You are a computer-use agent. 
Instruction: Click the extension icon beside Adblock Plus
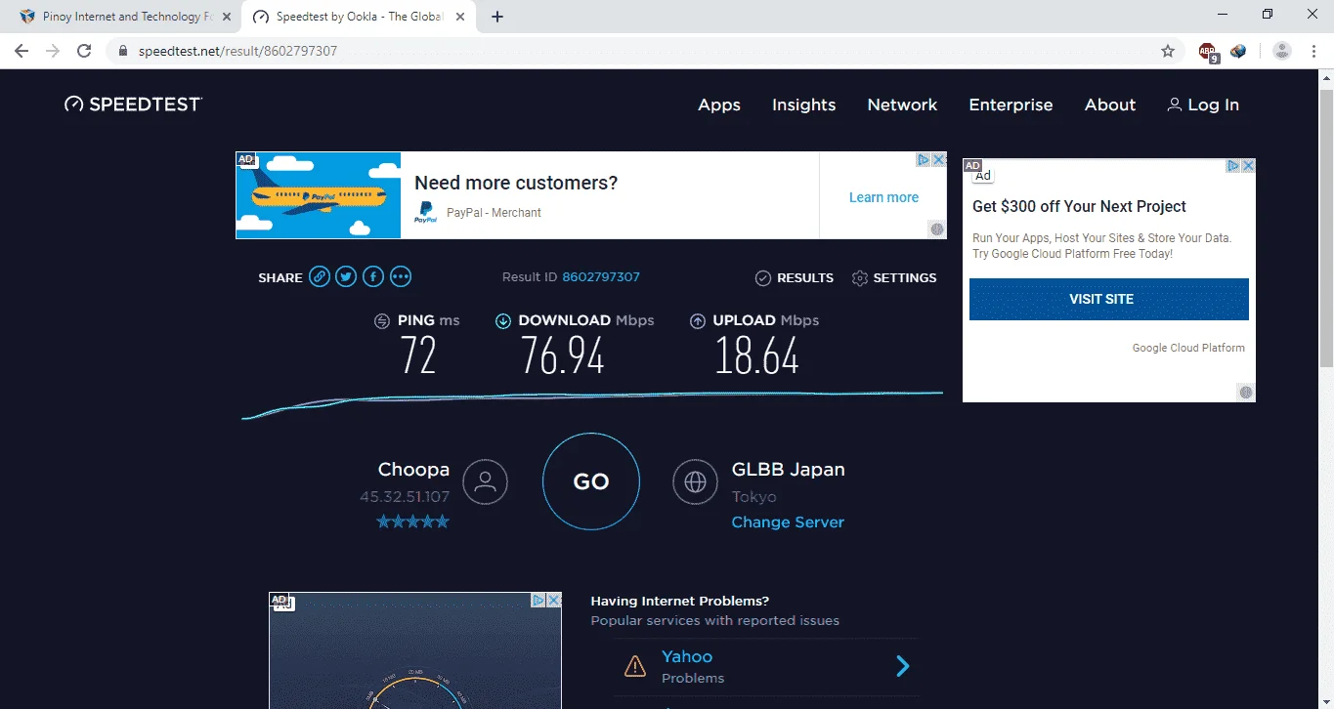pos(1238,51)
